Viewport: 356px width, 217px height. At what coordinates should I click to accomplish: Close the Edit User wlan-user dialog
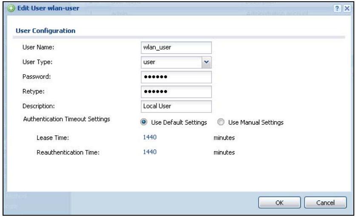click(x=347, y=8)
